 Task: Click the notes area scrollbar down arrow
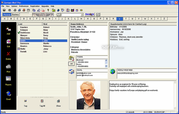pyautogui.click(x=175, y=108)
